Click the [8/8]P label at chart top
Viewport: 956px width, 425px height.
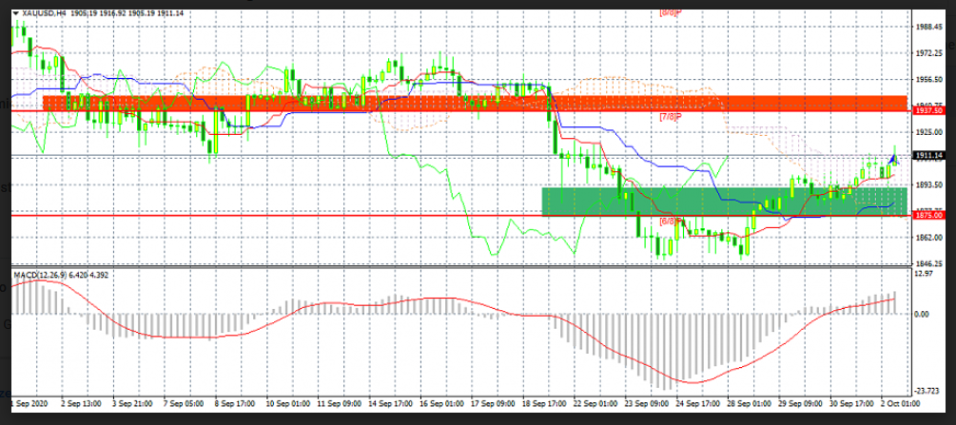[x=671, y=14]
